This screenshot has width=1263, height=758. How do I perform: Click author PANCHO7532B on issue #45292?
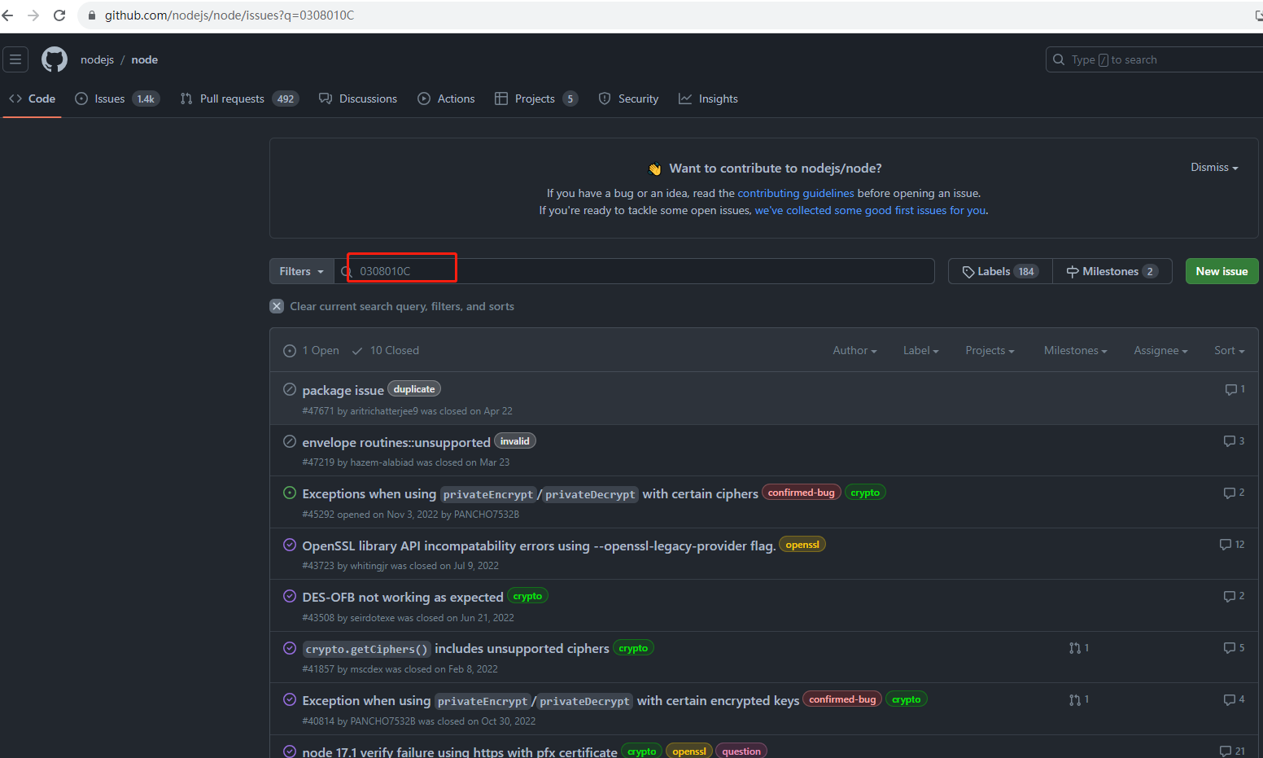pyautogui.click(x=486, y=515)
